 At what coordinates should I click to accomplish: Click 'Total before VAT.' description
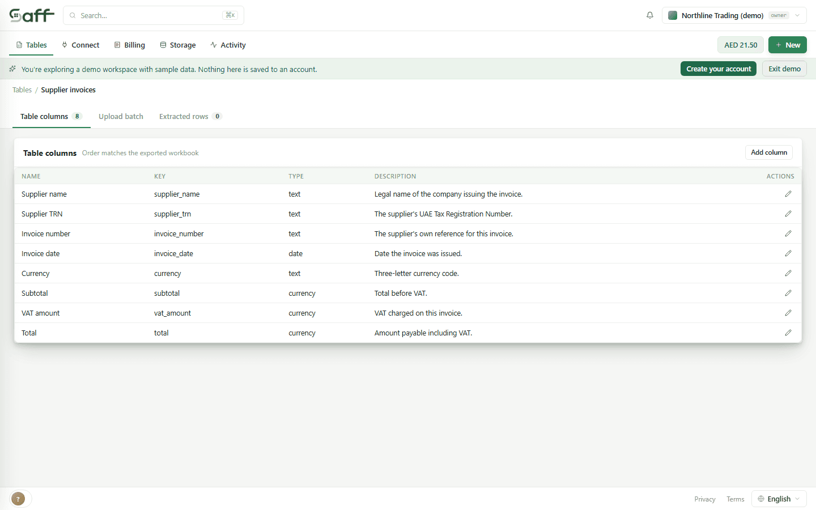point(401,293)
